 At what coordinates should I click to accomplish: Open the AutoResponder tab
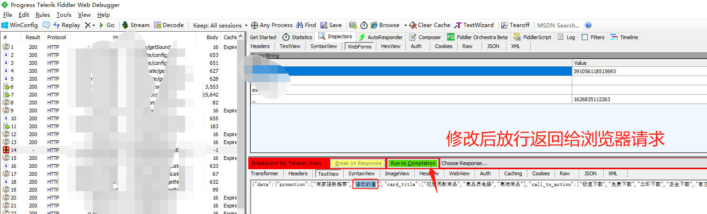click(x=380, y=37)
